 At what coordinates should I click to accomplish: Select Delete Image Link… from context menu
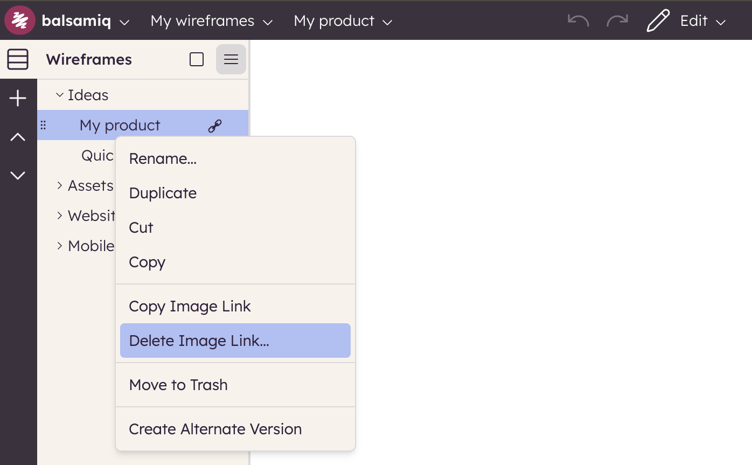pyautogui.click(x=235, y=341)
